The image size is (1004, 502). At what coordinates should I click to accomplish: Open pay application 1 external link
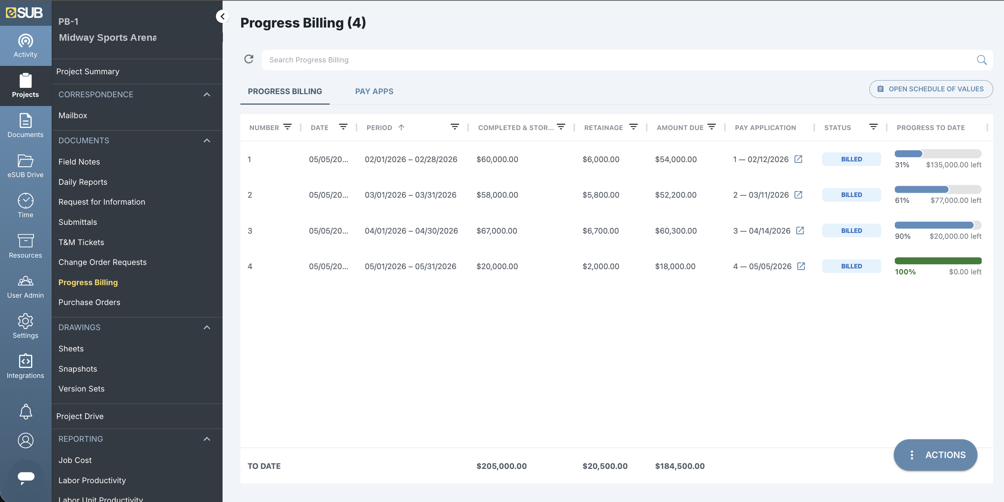(798, 159)
